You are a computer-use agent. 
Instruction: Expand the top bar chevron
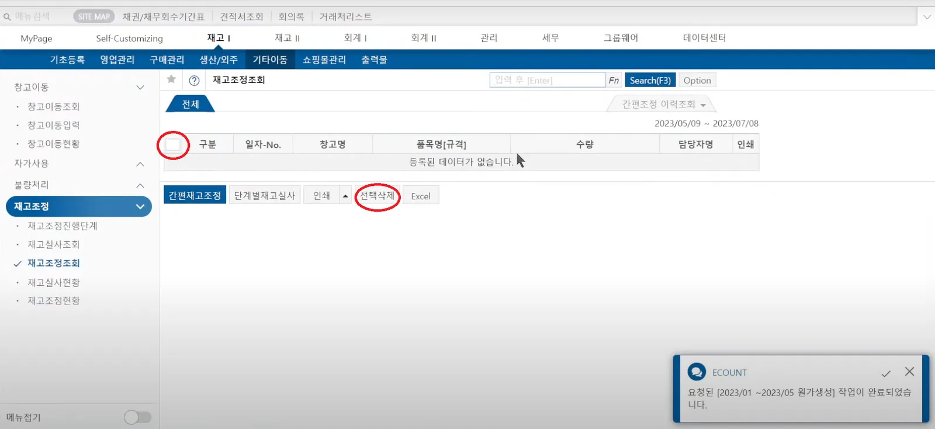(x=927, y=17)
